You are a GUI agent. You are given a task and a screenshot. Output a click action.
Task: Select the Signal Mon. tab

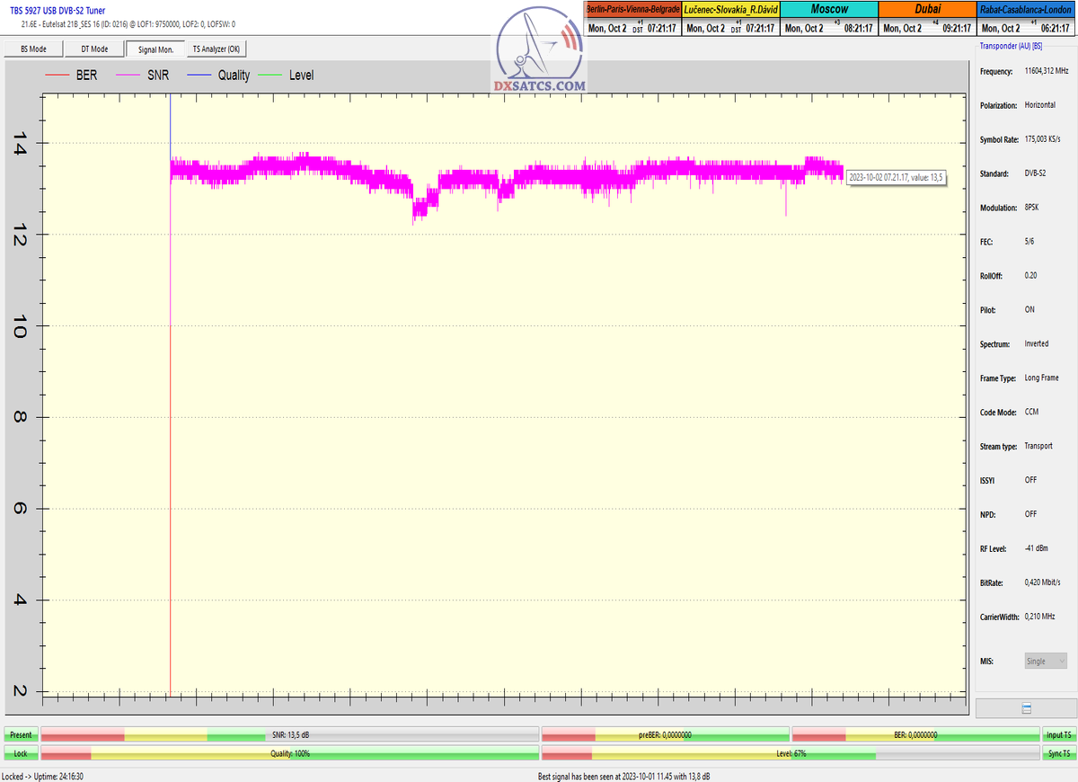pyautogui.click(x=155, y=49)
